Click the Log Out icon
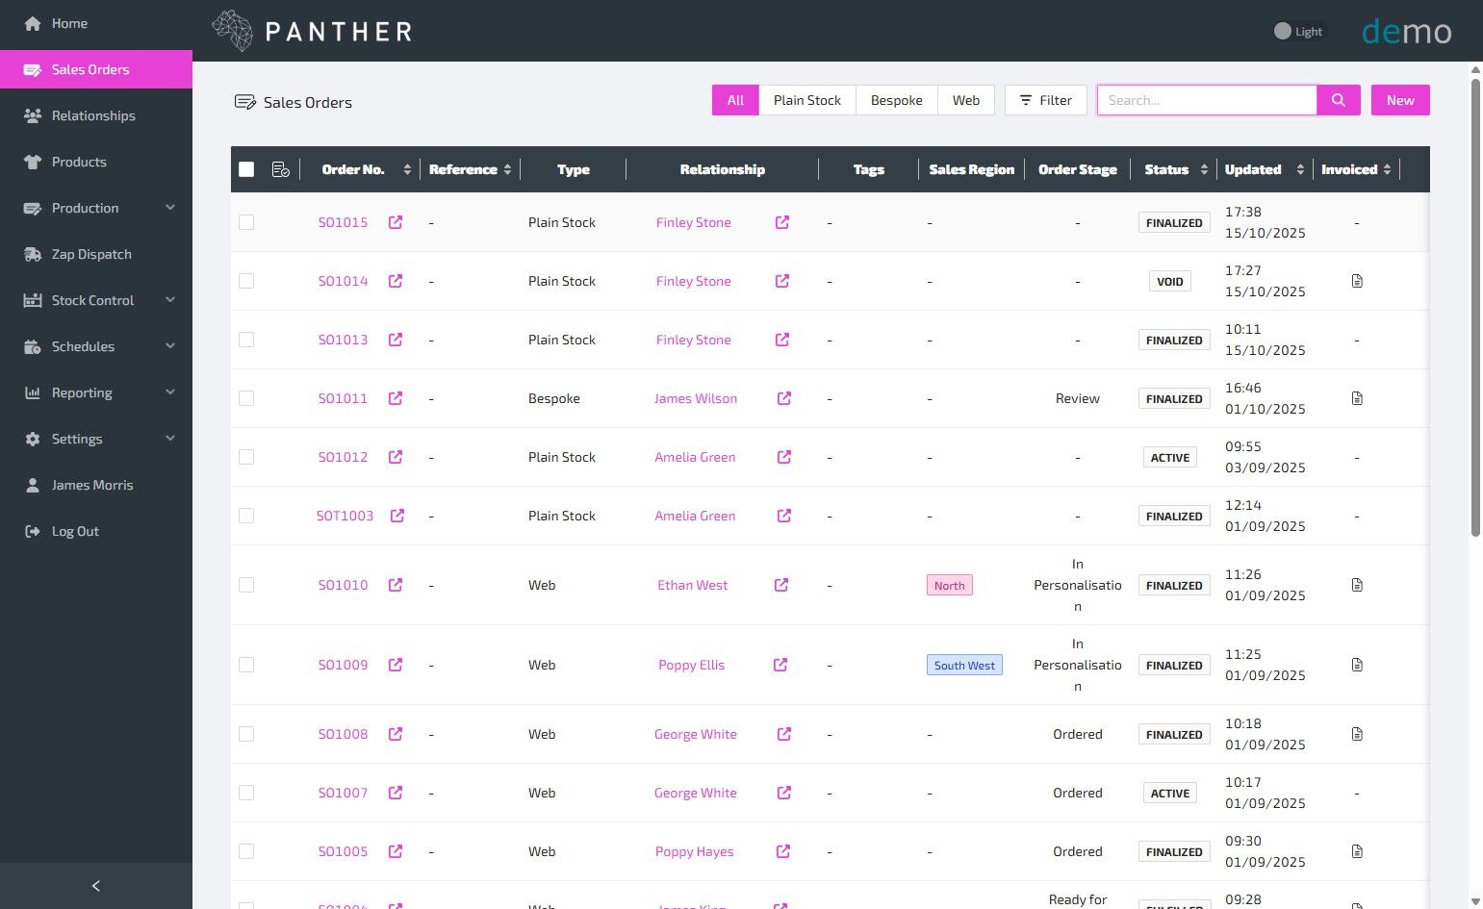1483x909 pixels. tap(33, 531)
